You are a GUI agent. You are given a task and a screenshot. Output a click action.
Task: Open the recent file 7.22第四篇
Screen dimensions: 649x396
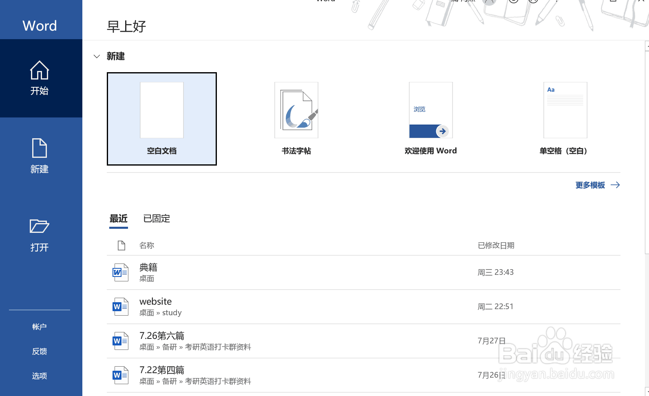364,375
